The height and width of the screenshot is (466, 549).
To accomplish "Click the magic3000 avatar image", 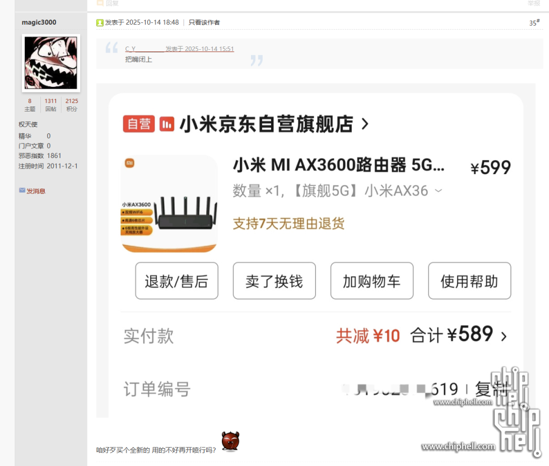I will click(51, 63).
